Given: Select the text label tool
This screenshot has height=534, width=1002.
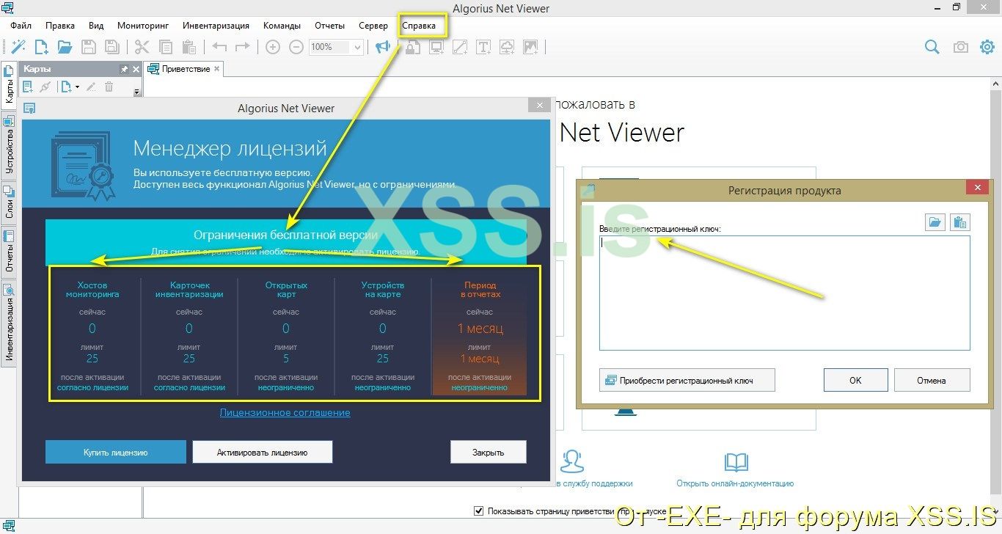Looking at the screenshot, I should [x=483, y=47].
